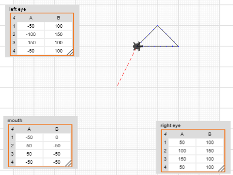Click cell B1 (0) in mouth table
The image size is (233, 175).
57,138
